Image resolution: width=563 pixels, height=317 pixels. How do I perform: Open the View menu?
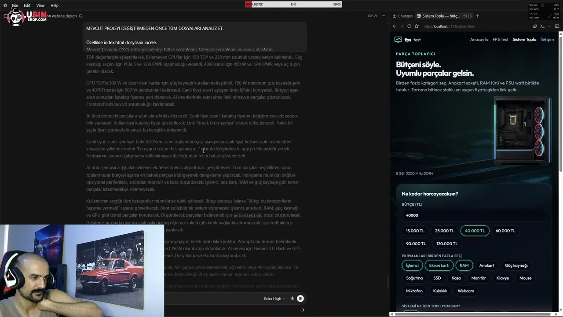click(x=40, y=5)
